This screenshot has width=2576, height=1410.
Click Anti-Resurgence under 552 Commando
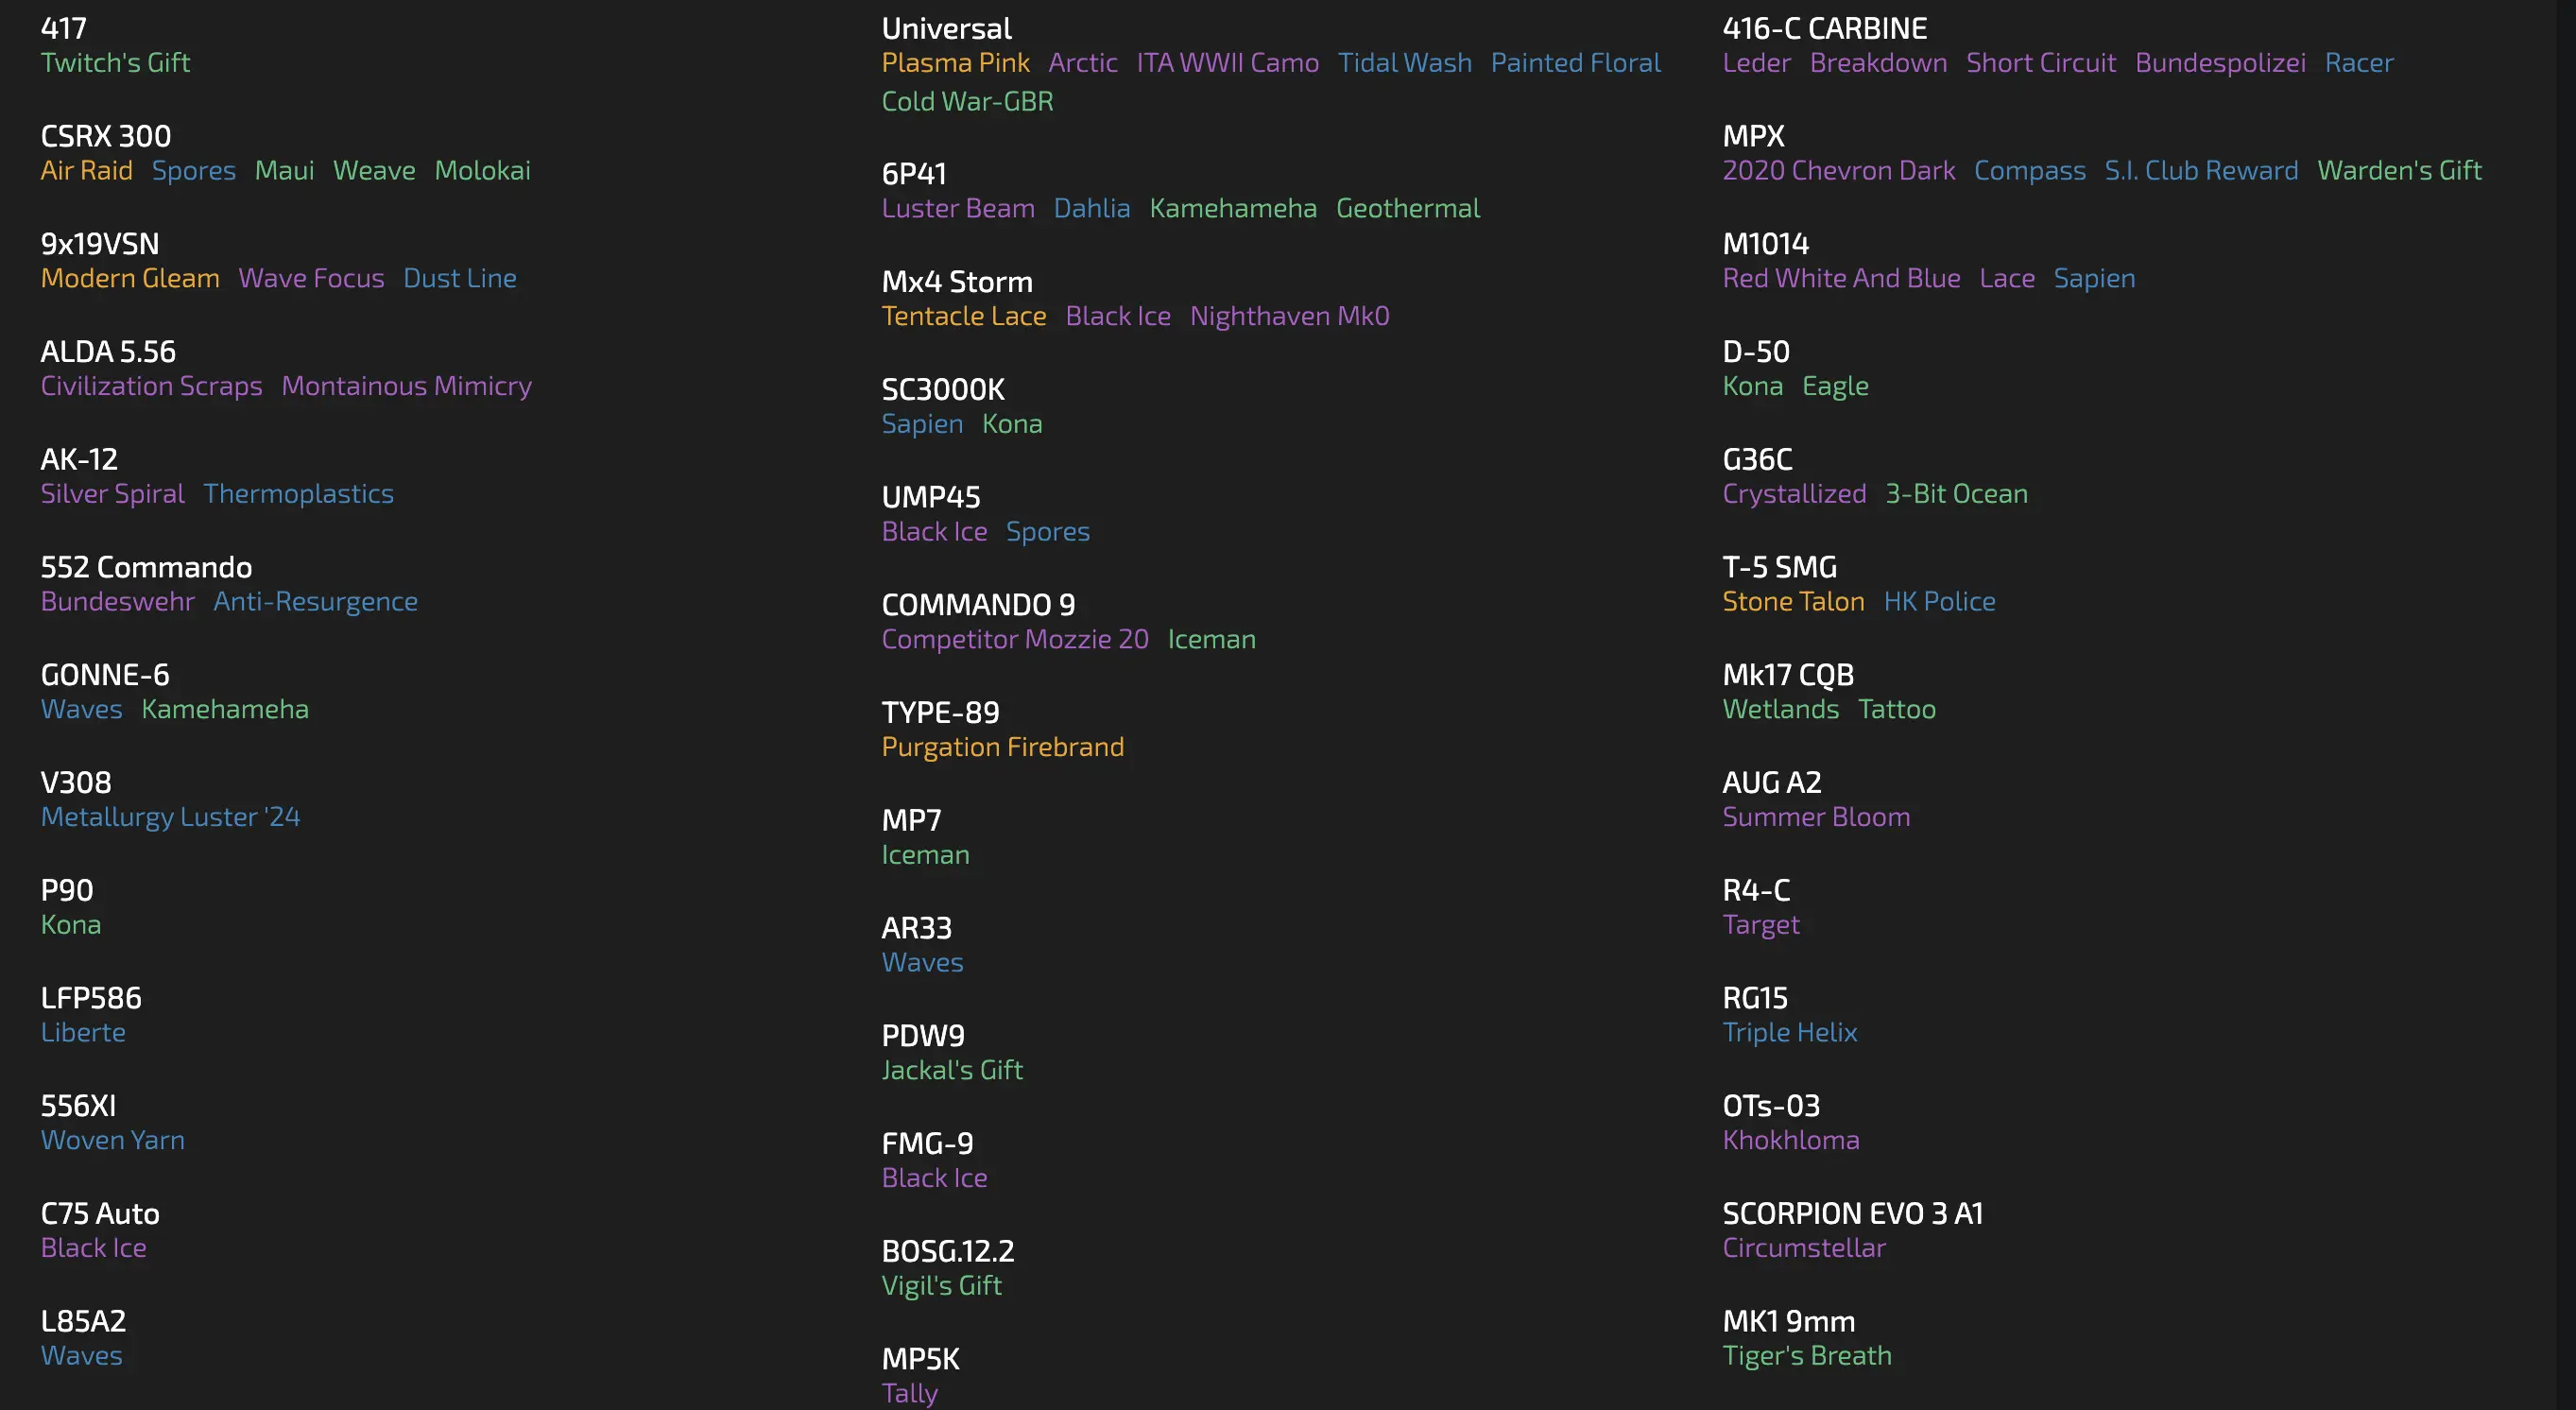click(x=315, y=602)
